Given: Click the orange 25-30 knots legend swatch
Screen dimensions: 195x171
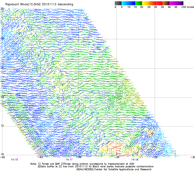Looking at the screenshot, I should coord(152,3).
